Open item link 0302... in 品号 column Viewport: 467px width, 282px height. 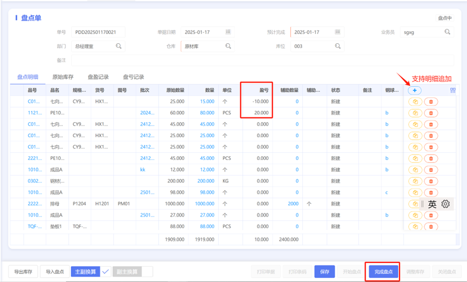pos(35,181)
